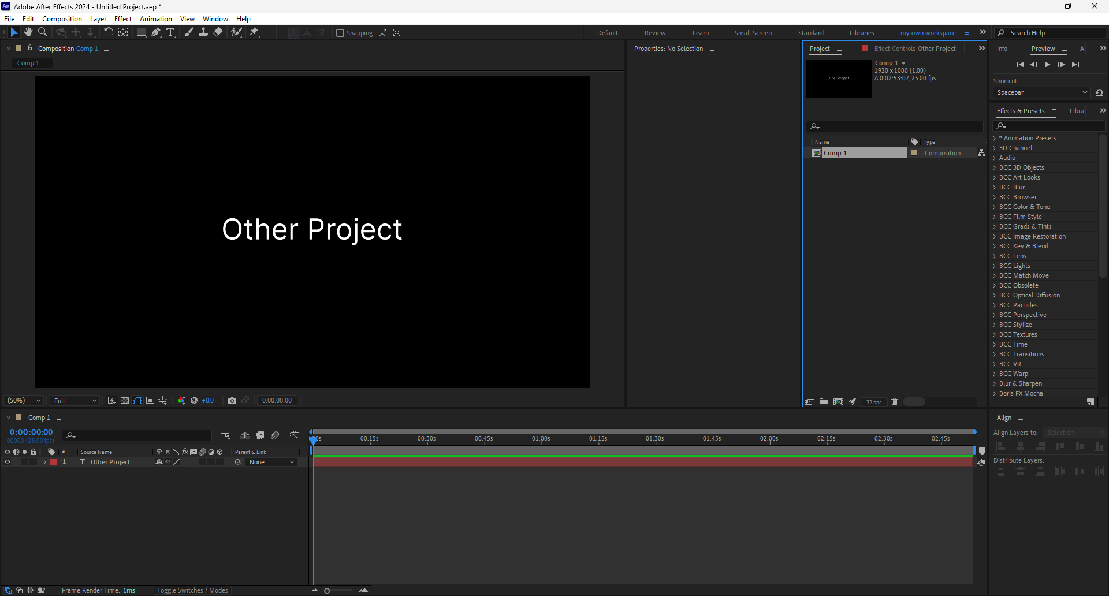Hide the Other Project layer with its eye
The height and width of the screenshot is (596, 1109).
tap(8, 462)
